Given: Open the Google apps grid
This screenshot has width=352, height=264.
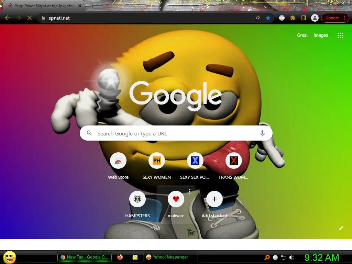Looking at the screenshot, I should [340, 35].
